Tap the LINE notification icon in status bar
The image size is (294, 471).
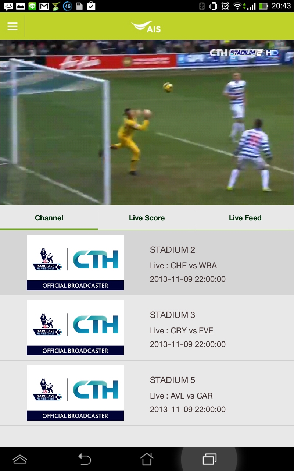[32, 6]
